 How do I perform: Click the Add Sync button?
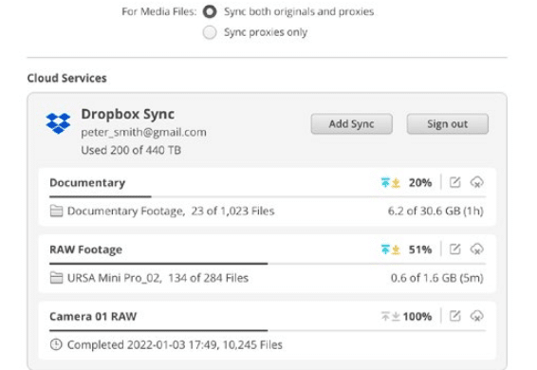[352, 123]
